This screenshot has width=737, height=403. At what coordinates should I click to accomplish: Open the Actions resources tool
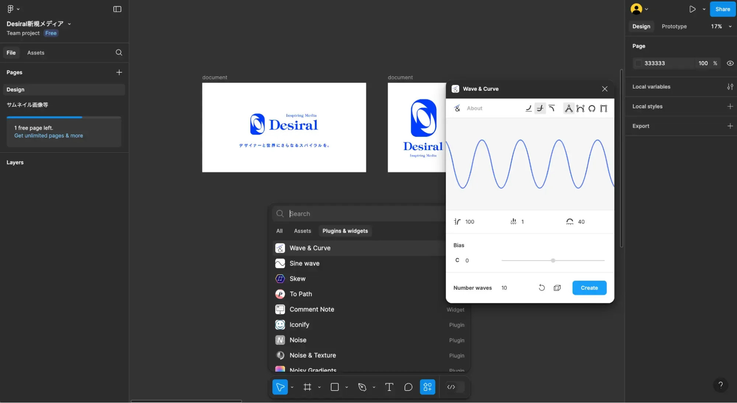coord(428,387)
